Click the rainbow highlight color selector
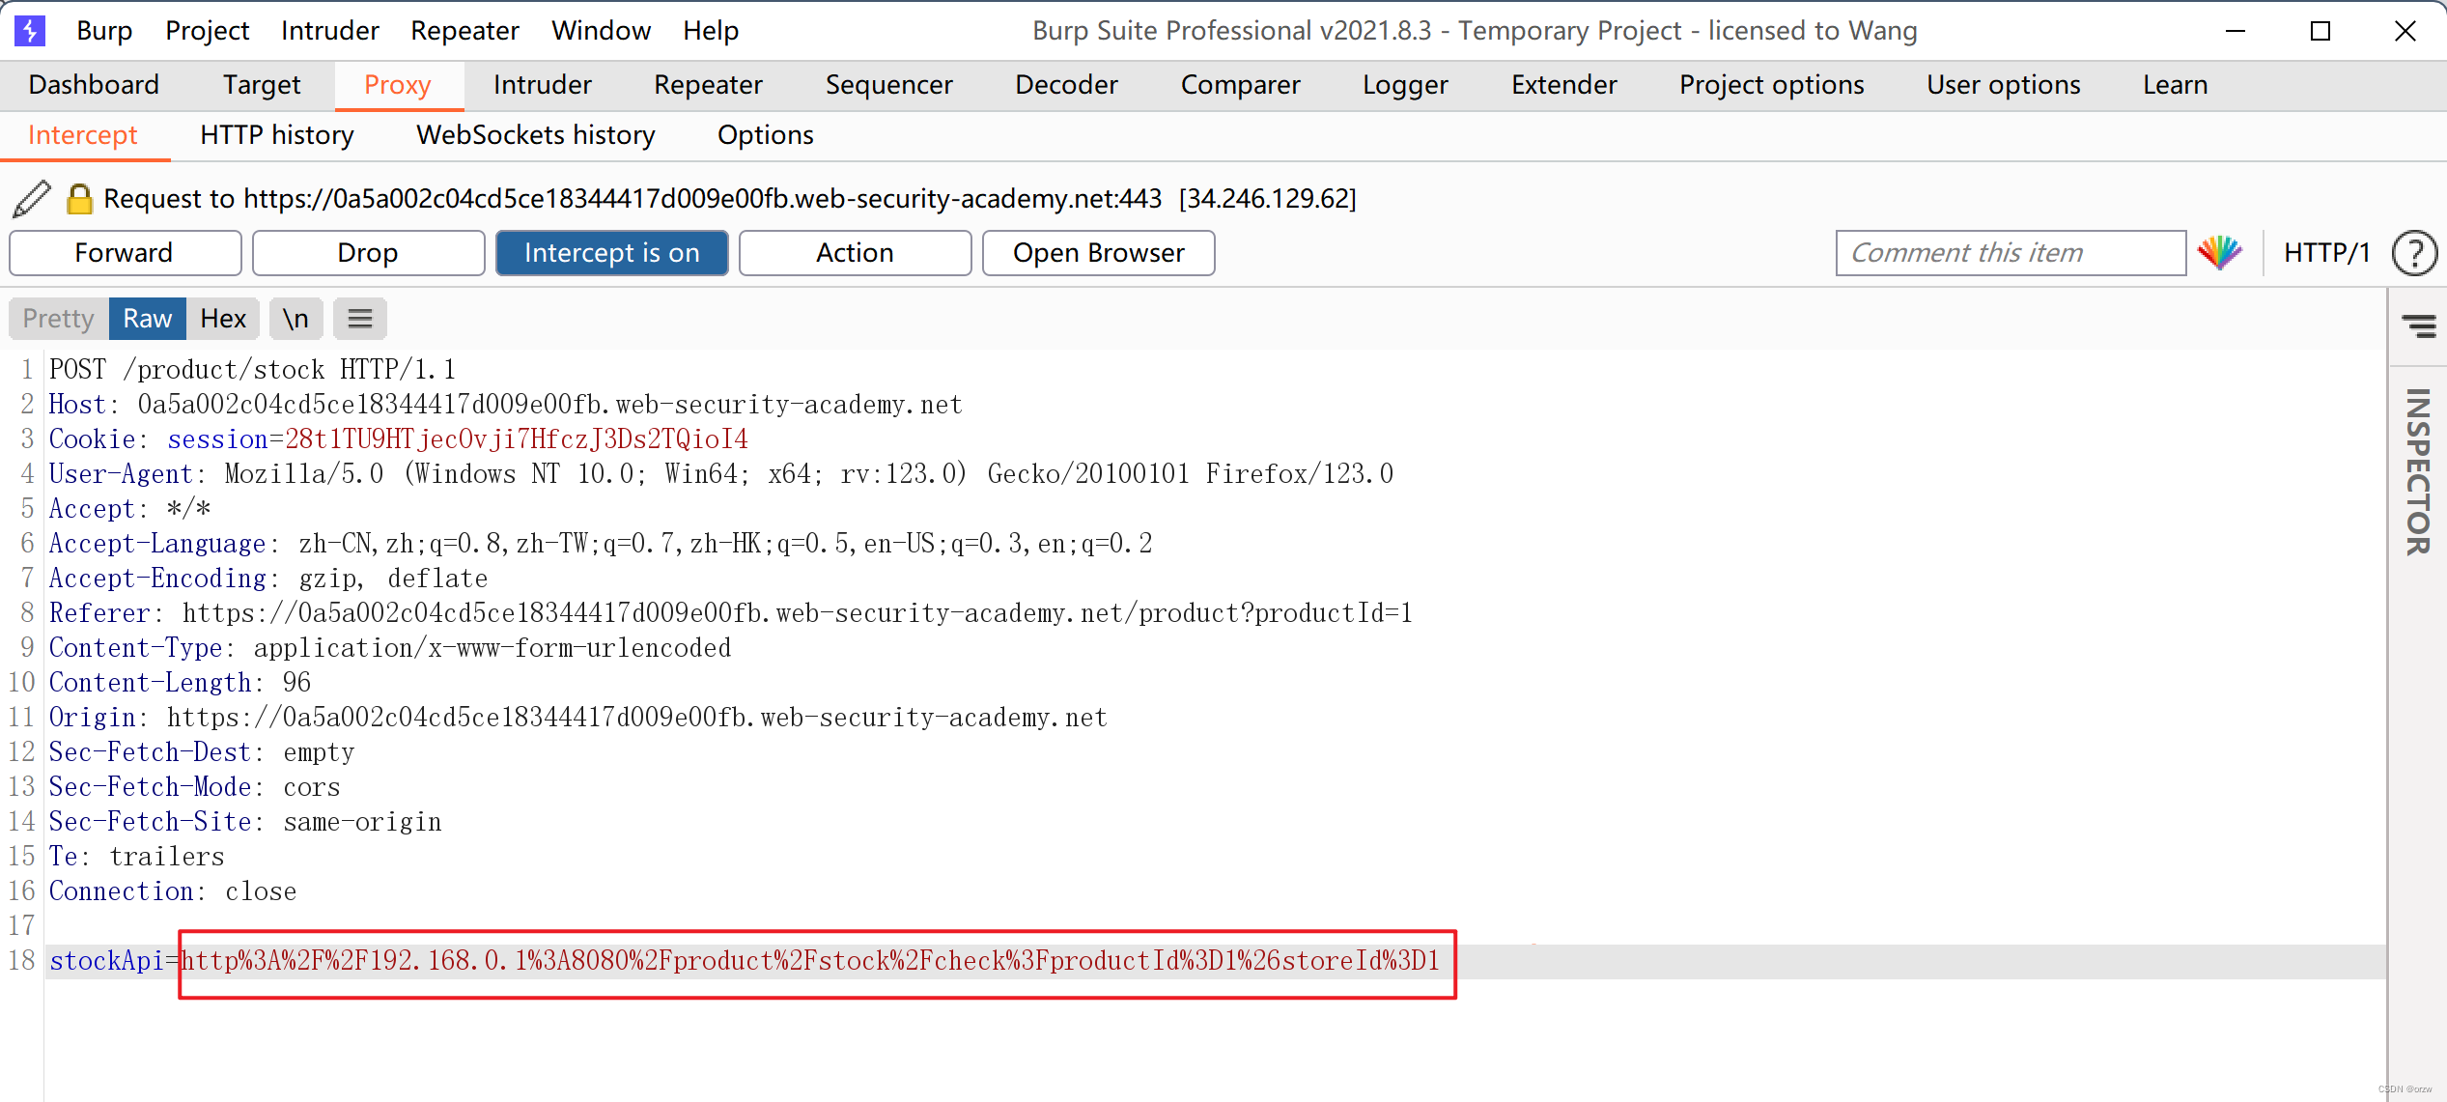The height and width of the screenshot is (1102, 2447). tap(2220, 252)
